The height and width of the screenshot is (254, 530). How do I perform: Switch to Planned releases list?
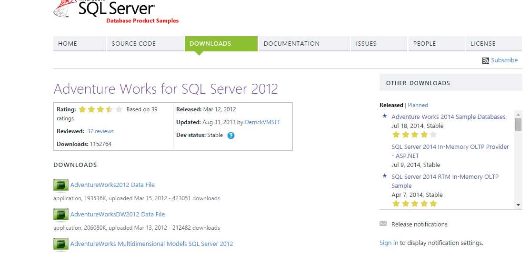click(418, 105)
